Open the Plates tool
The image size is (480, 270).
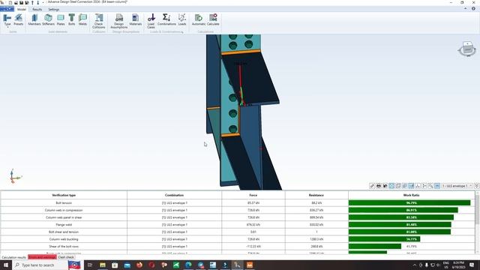coord(61,19)
